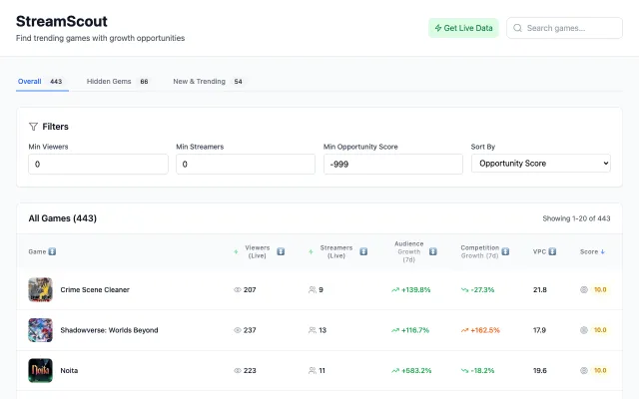
Task: Click streamers icon in Crime Scene Cleaner row
Action: (x=313, y=290)
